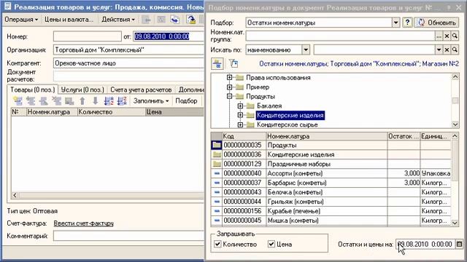Click the Обновить button in picker
Viewport: 467px width, 262px height.
coord(436,23)
